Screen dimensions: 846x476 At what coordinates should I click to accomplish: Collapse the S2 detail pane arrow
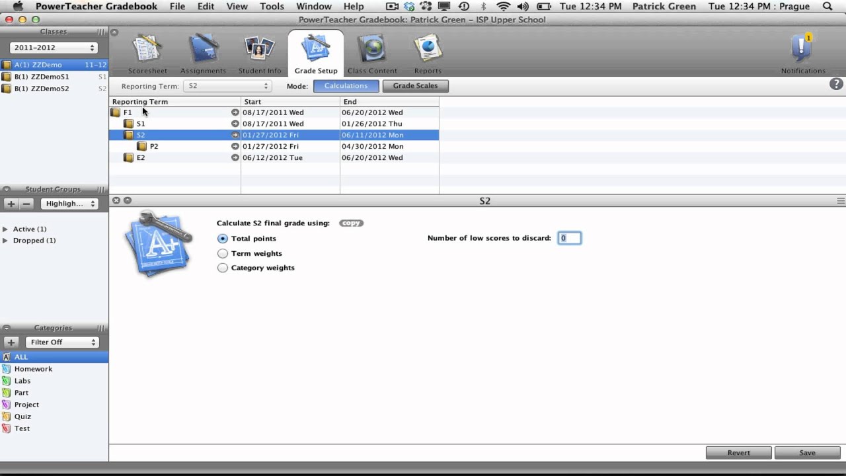[128, 200]
